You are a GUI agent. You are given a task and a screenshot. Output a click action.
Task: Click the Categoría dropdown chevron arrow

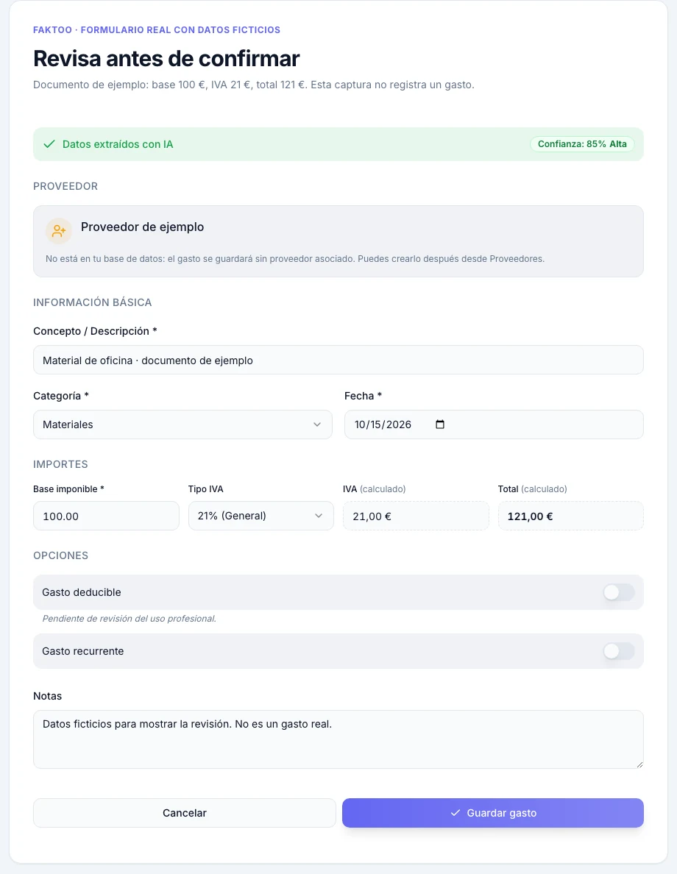click(x=316, y=424)
